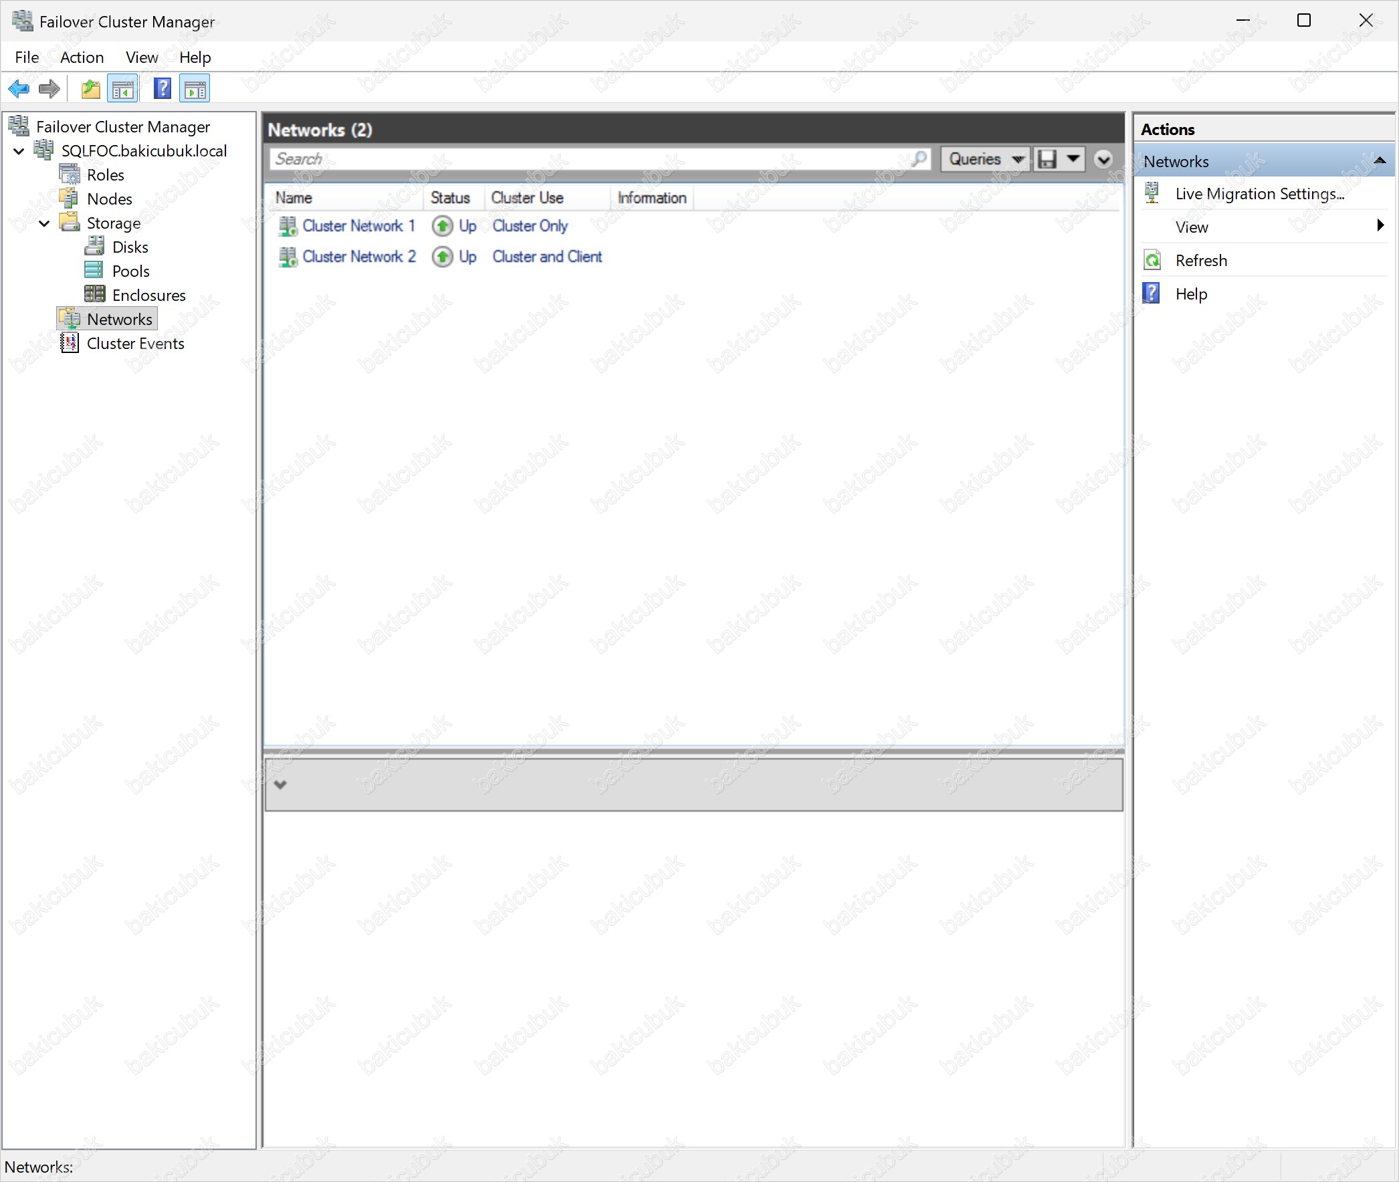Screen dimensions: 1399x1182
Task: Select Cluster Network 2 row
Action: [358, 257]
